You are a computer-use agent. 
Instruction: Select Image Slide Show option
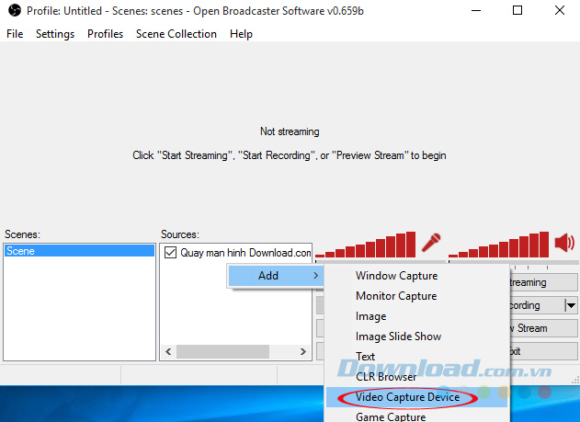tap(416, 336)
